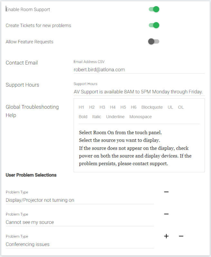This screenshot has height=257, width=211.
Task: Apply H2 heading format in editor
Action: 92,107
